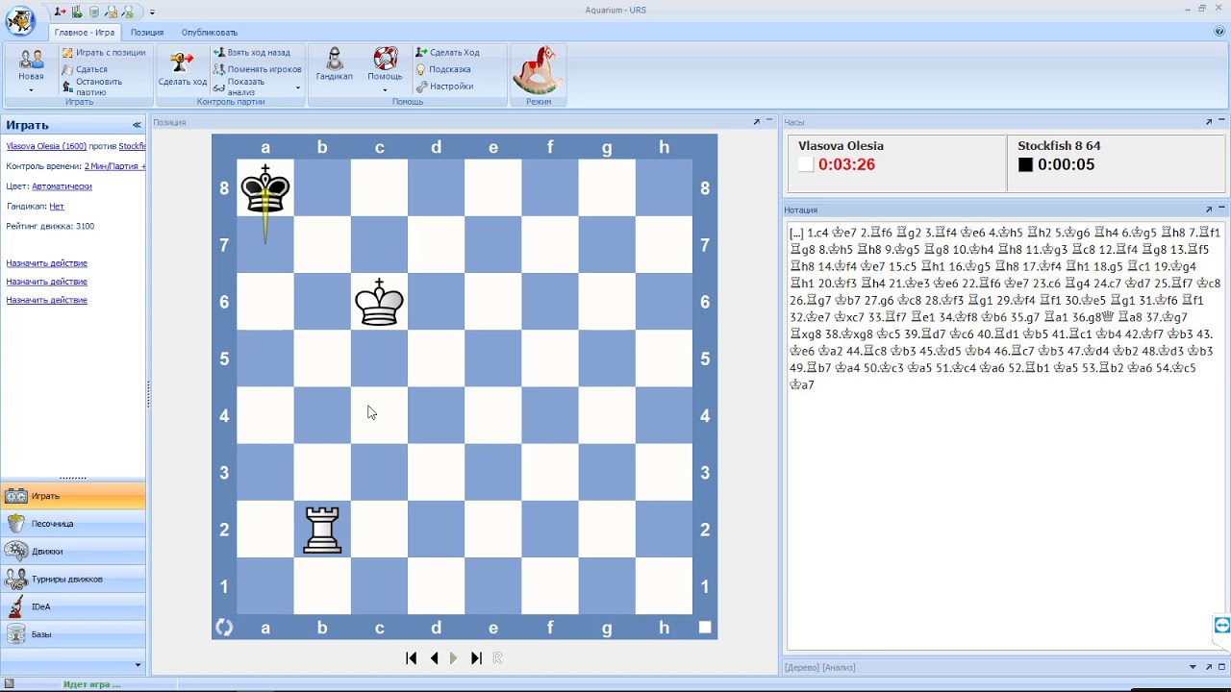Click the Автоматически color link
Screen dimensions: 1231x692
click(x=62, y=186)
